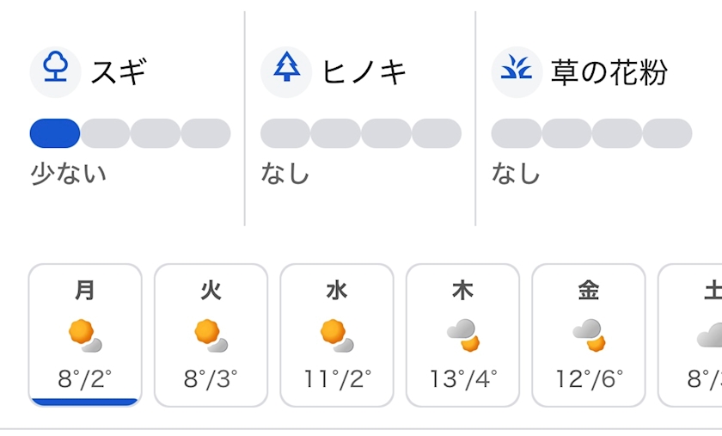Click the cedar (スギ) tree icon
Viewport: 722px width, 436px height.
[55, 72]
